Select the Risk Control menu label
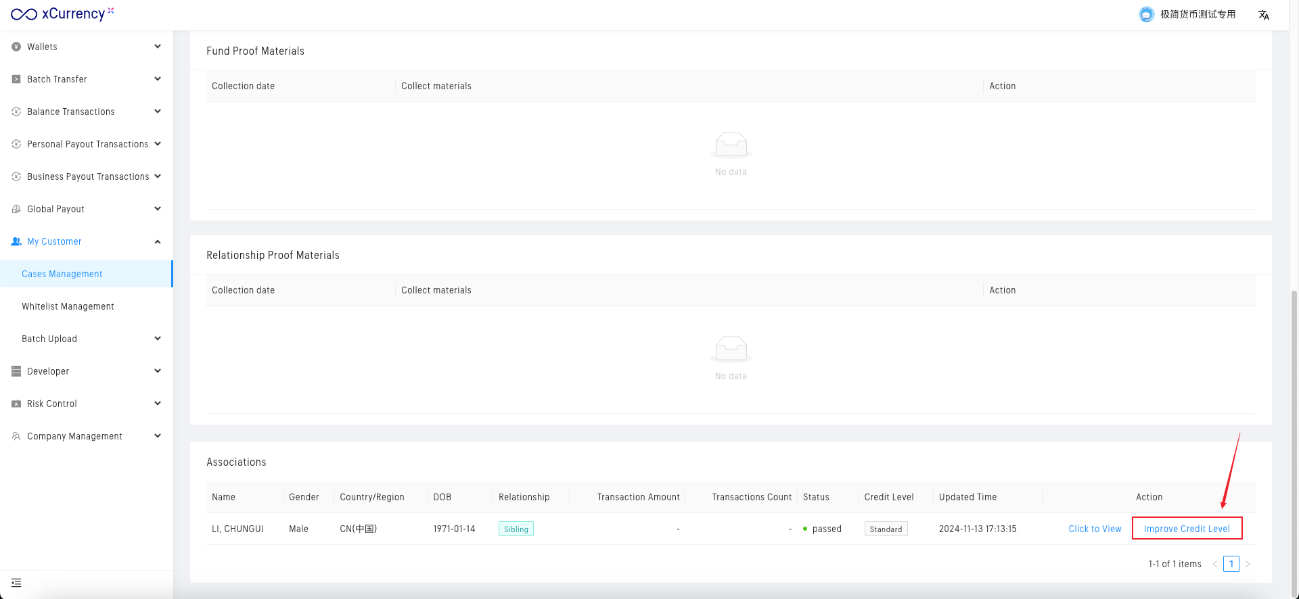This screenshot has height=599, width=1299. tap(52, 404)
